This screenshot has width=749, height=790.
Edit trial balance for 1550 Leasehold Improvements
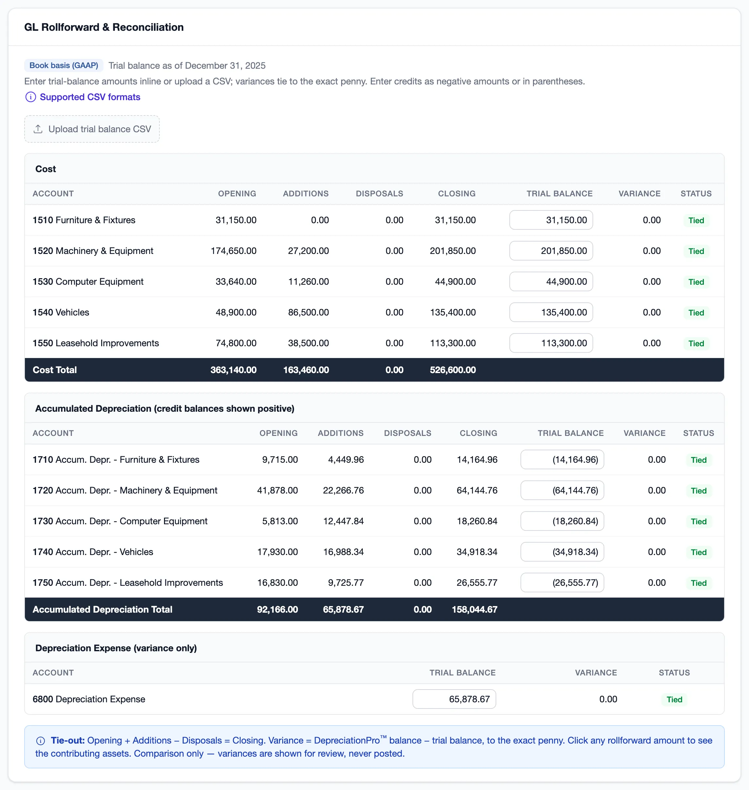[x=551, y=343]
